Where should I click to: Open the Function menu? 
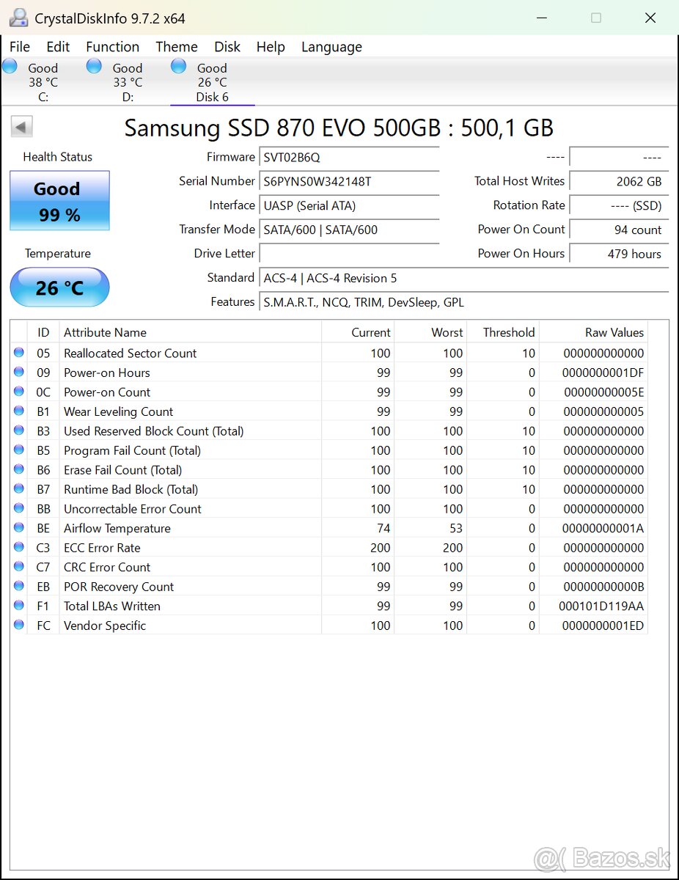click(112, 46)
